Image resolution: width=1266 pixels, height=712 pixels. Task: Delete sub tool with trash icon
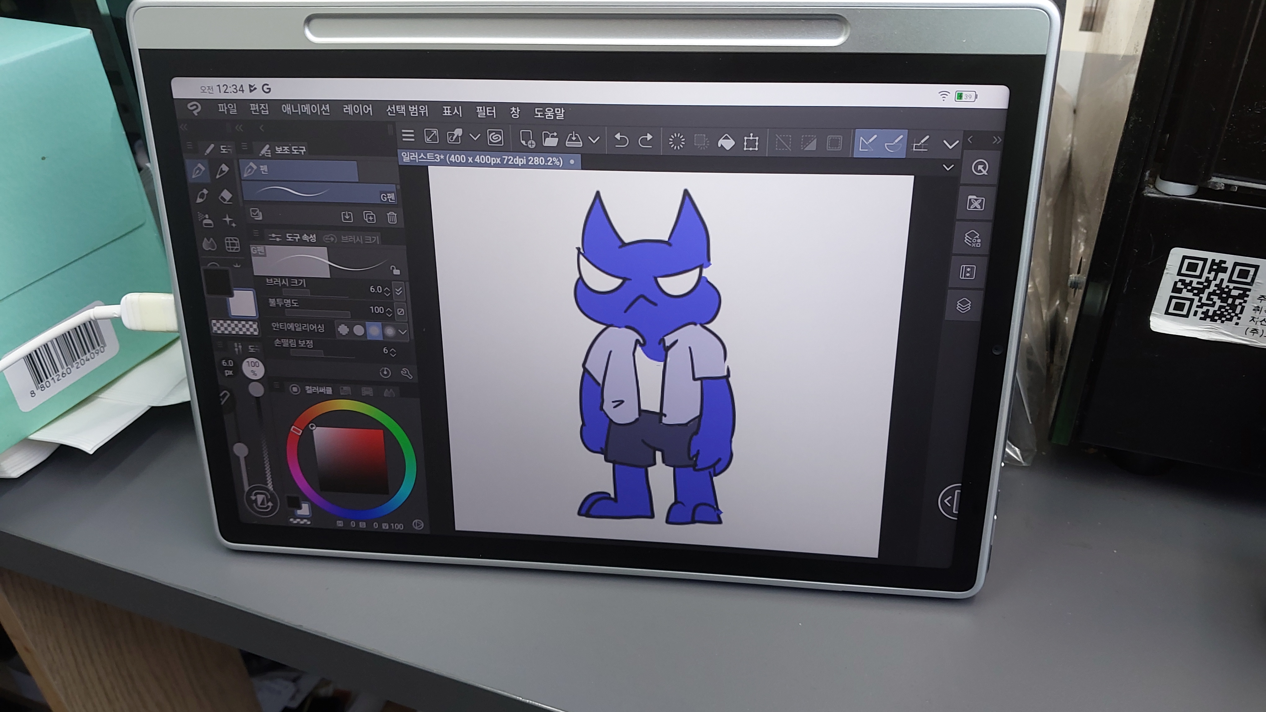(392, 217)
